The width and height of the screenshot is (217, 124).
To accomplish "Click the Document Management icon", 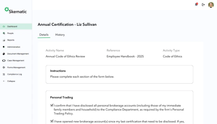I will [x=4, y=54].
